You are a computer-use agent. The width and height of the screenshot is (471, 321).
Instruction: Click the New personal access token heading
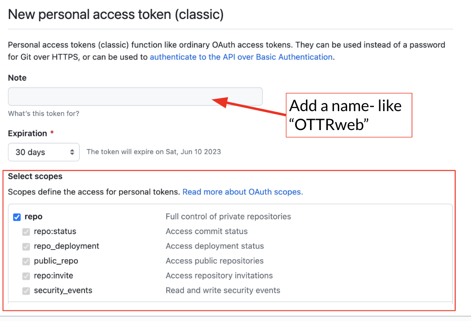[x=116, y=15]
